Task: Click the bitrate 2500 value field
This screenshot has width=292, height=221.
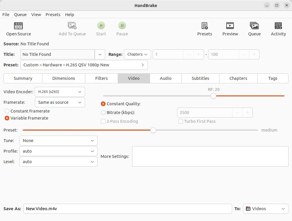Action: pos(205,113)
